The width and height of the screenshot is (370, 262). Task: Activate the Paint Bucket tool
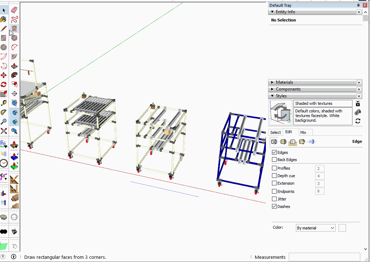coord(4,19)
